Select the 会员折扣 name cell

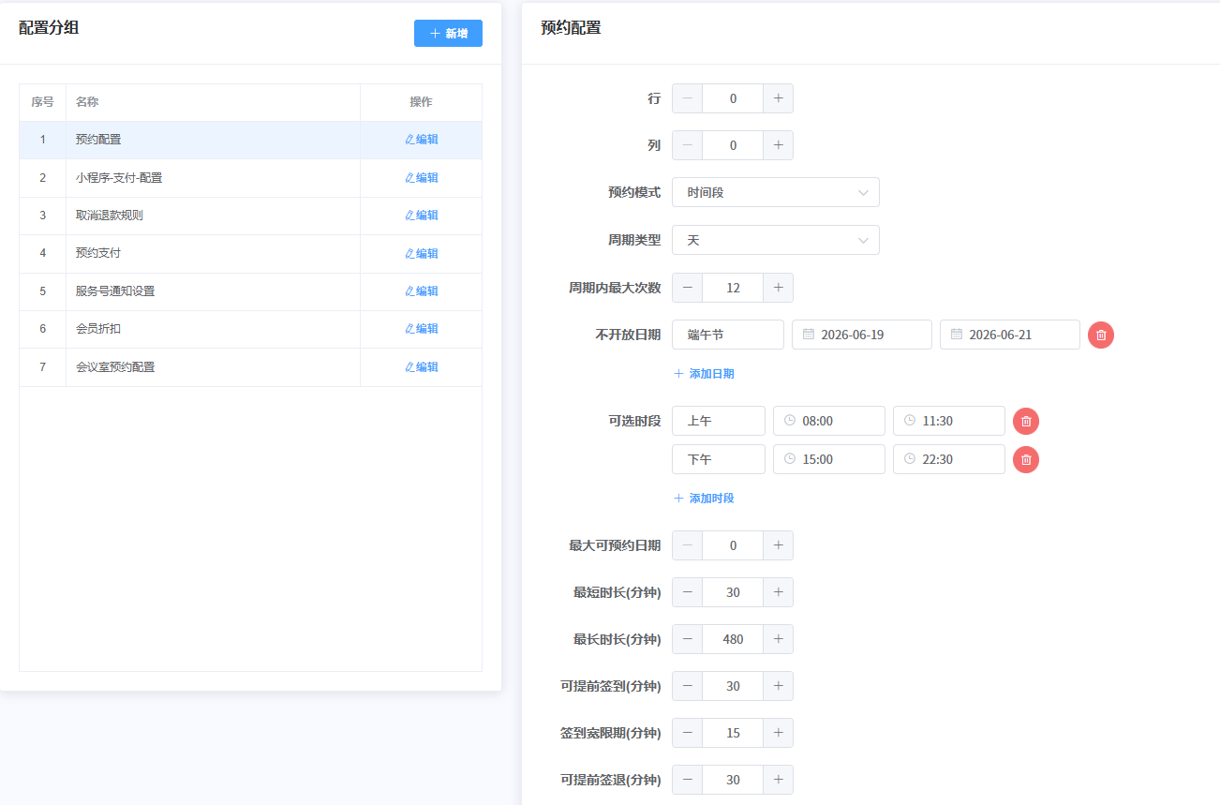[x=213, y=329]
